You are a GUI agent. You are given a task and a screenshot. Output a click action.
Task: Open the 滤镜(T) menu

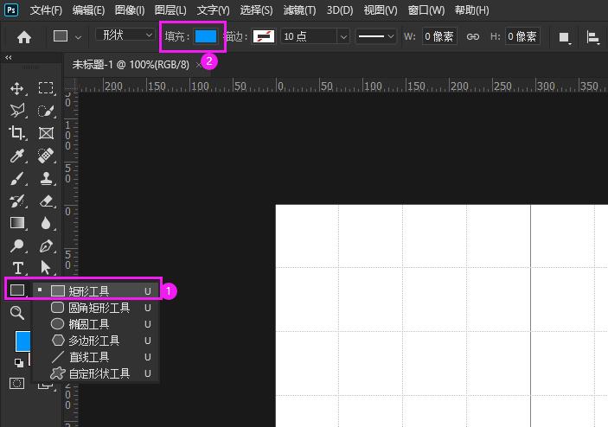pos(299,10)
